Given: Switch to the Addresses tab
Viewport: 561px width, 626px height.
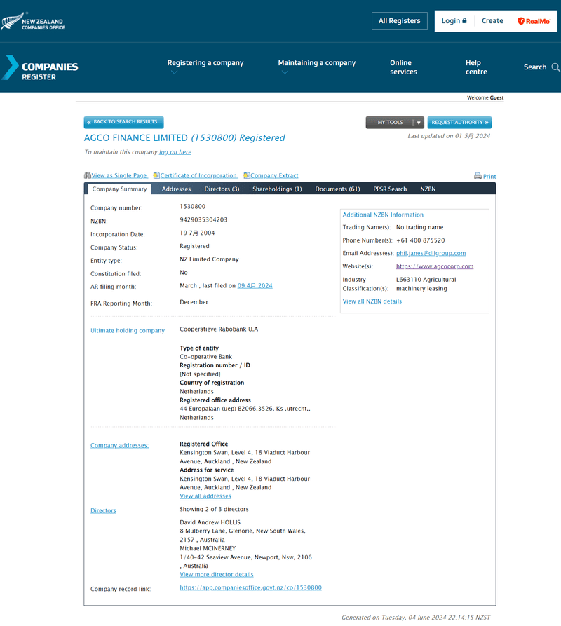Looking at the screenshot, I should click(x=176, y=189).
